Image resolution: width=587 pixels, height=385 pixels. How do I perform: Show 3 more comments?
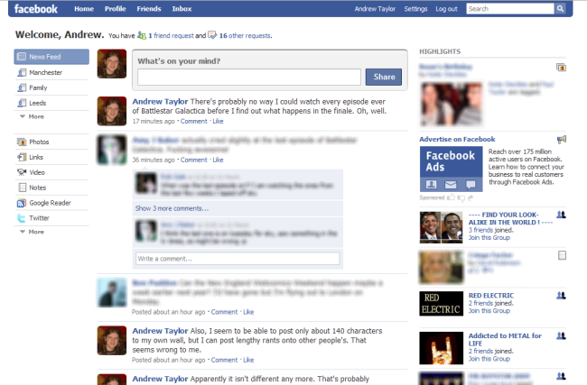click(172, 208)
